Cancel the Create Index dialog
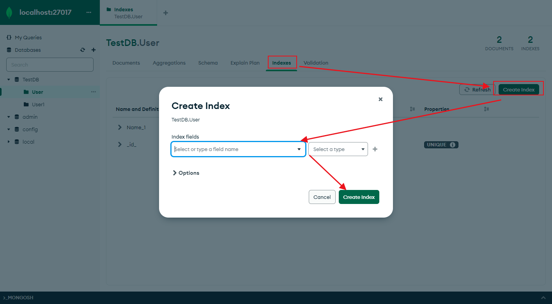552x304 pixels. click(322, 197)
